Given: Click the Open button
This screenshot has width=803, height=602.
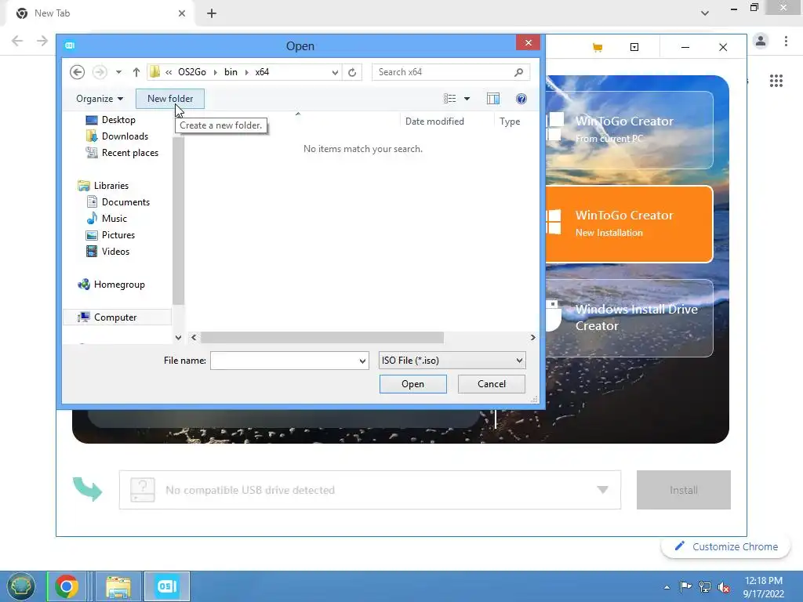Looking at the screenshot, I should pos(412,384).
